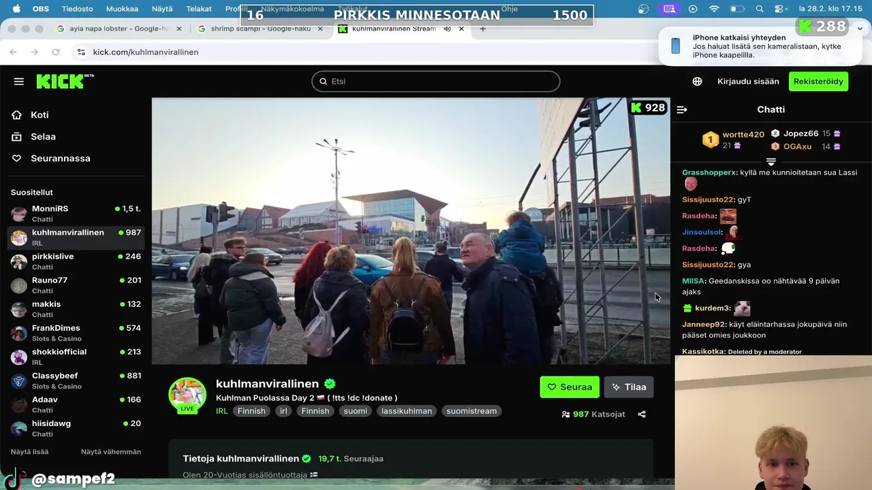
Task: Click Grasshopperx username in chat
Action: tap(709, 173)
